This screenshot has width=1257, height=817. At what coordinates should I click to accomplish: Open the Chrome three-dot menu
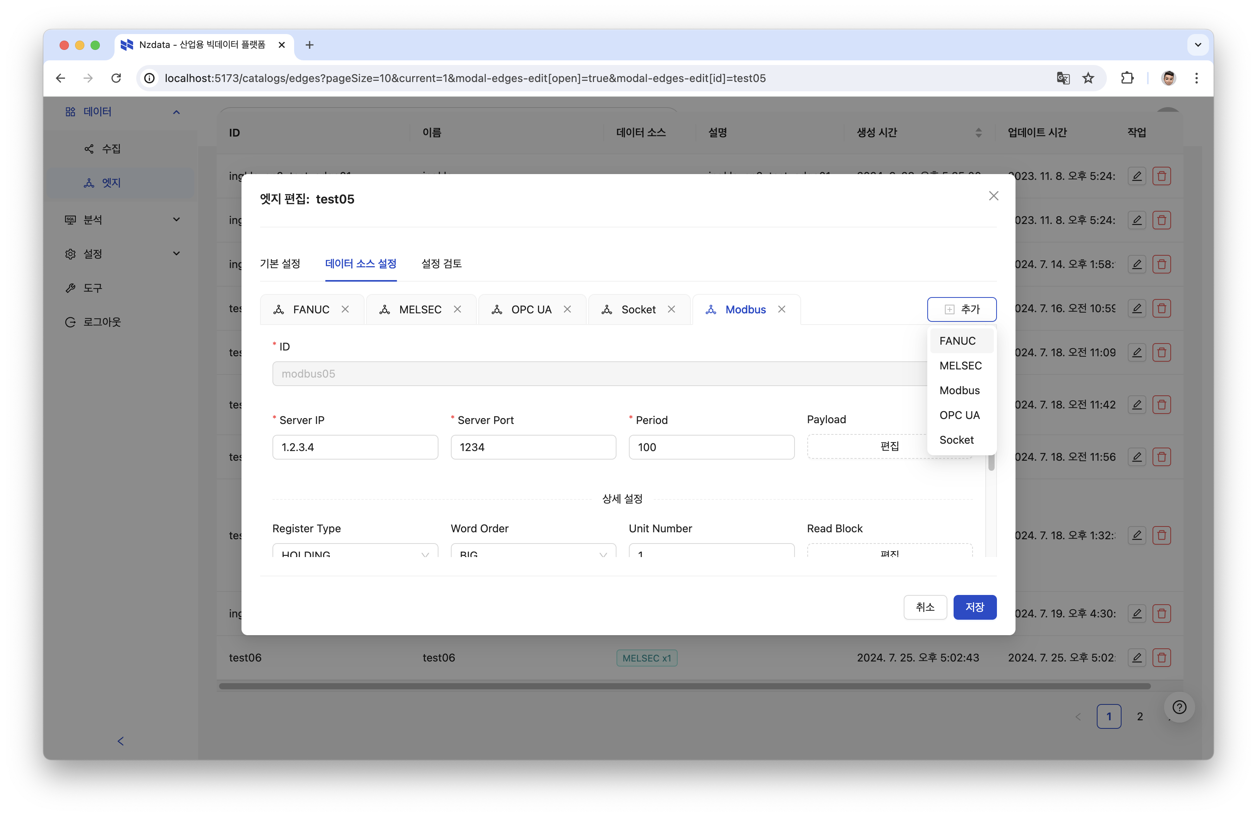click(x=1196, y=78)
